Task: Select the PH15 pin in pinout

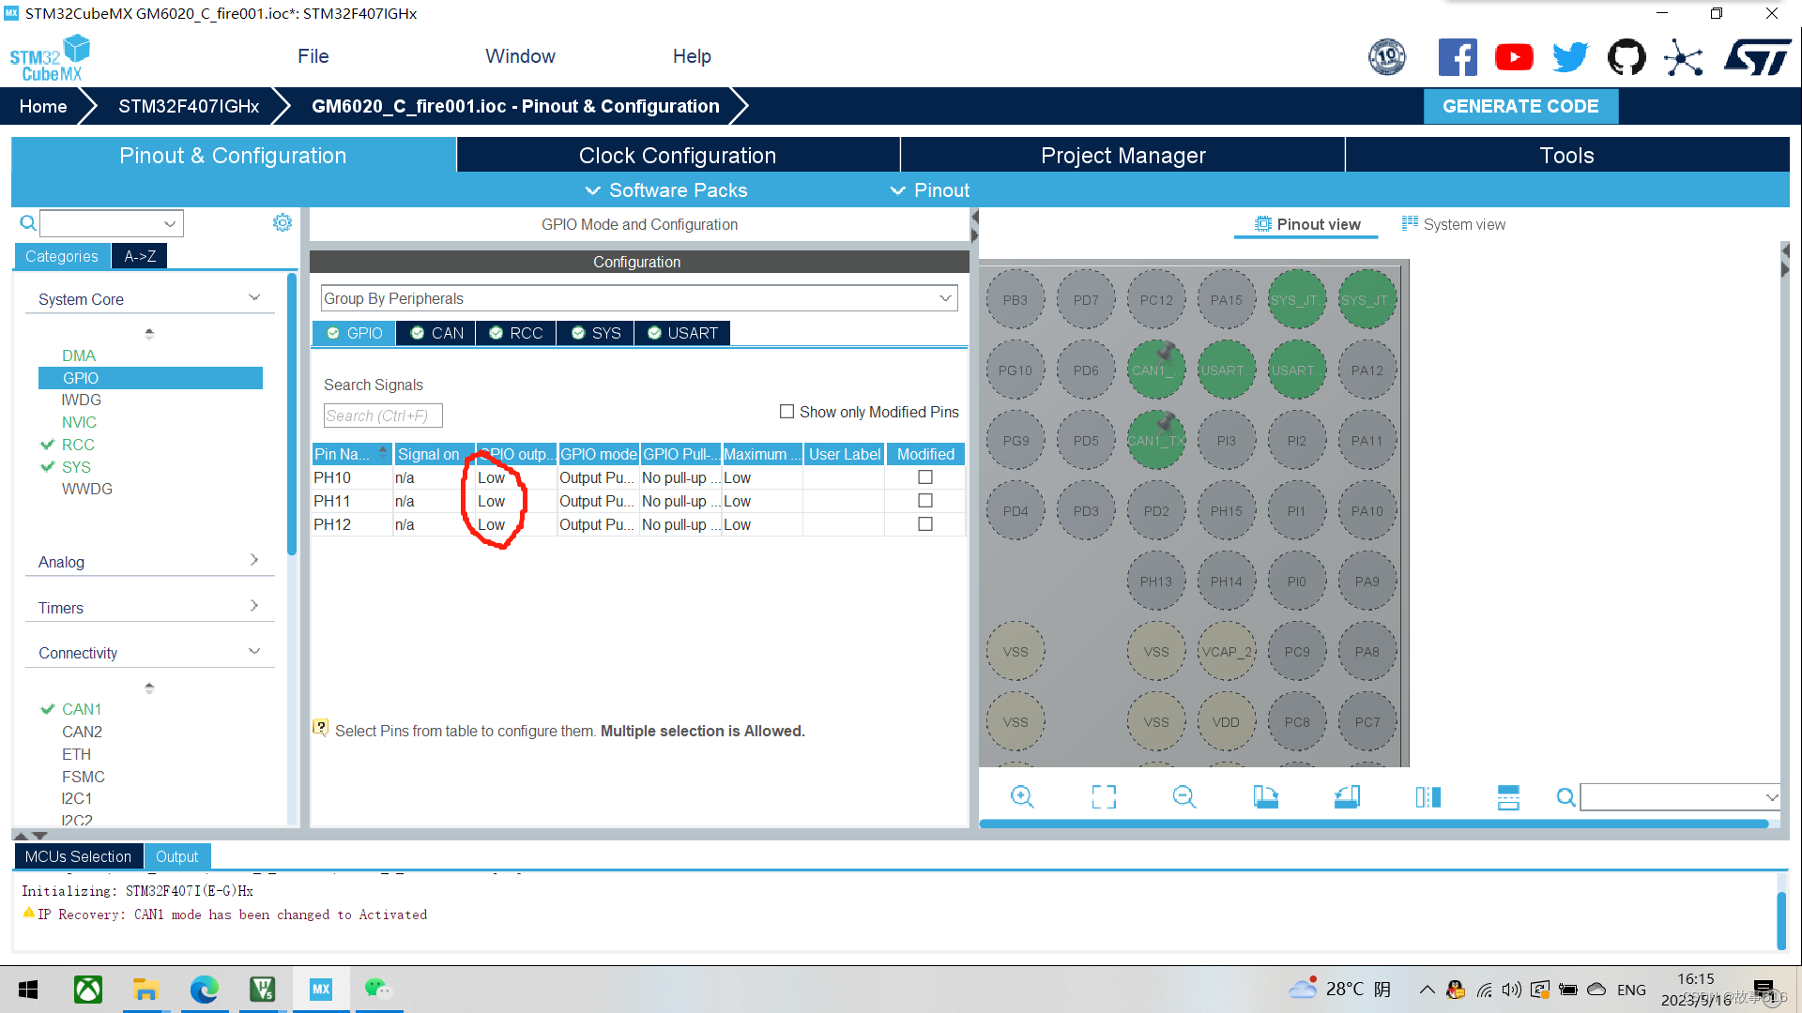Action: coord(1226,511)
